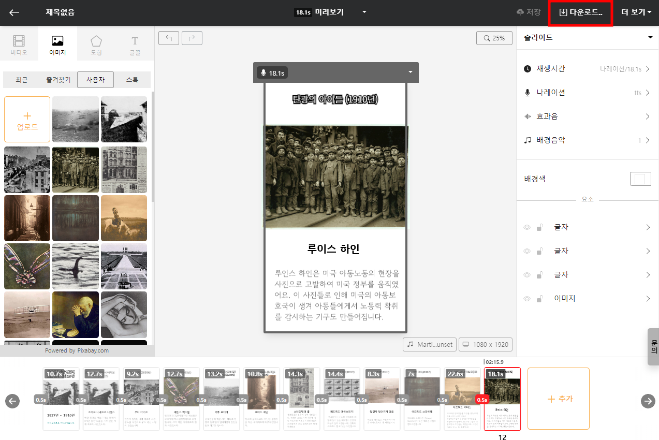
Task: Select the breaker boys group photo thumbnail
Action: click(x=76, y=170)
